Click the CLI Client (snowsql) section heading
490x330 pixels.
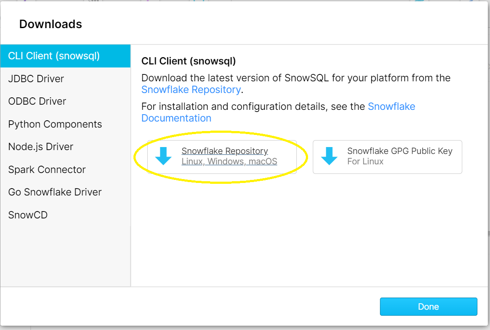pos(189,61)
